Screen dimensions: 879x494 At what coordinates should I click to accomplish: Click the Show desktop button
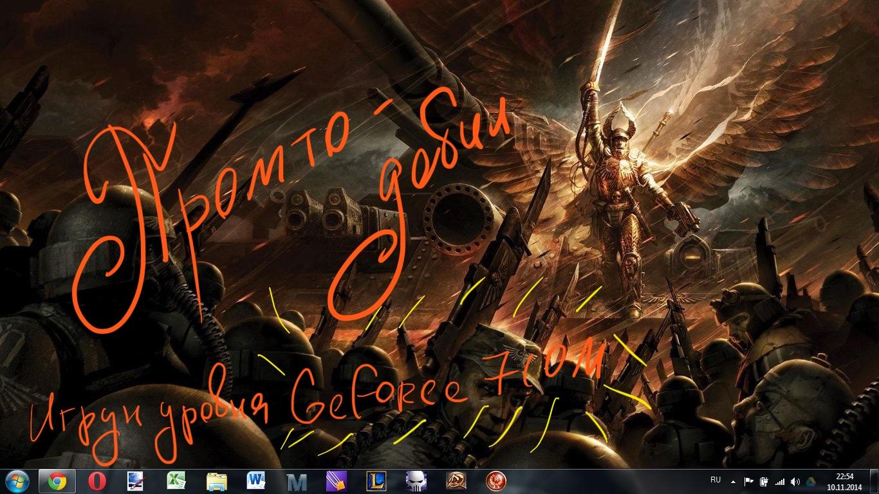(x=874, y=481)
